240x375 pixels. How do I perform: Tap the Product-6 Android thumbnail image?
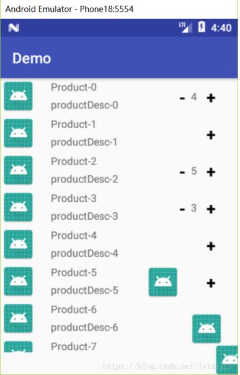(18, 318)
